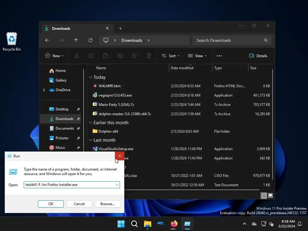This screenshot has width=308, height=231.
Task: Click the Copy icon in Explorer toolbar
Action: click(x=91, y=56)
